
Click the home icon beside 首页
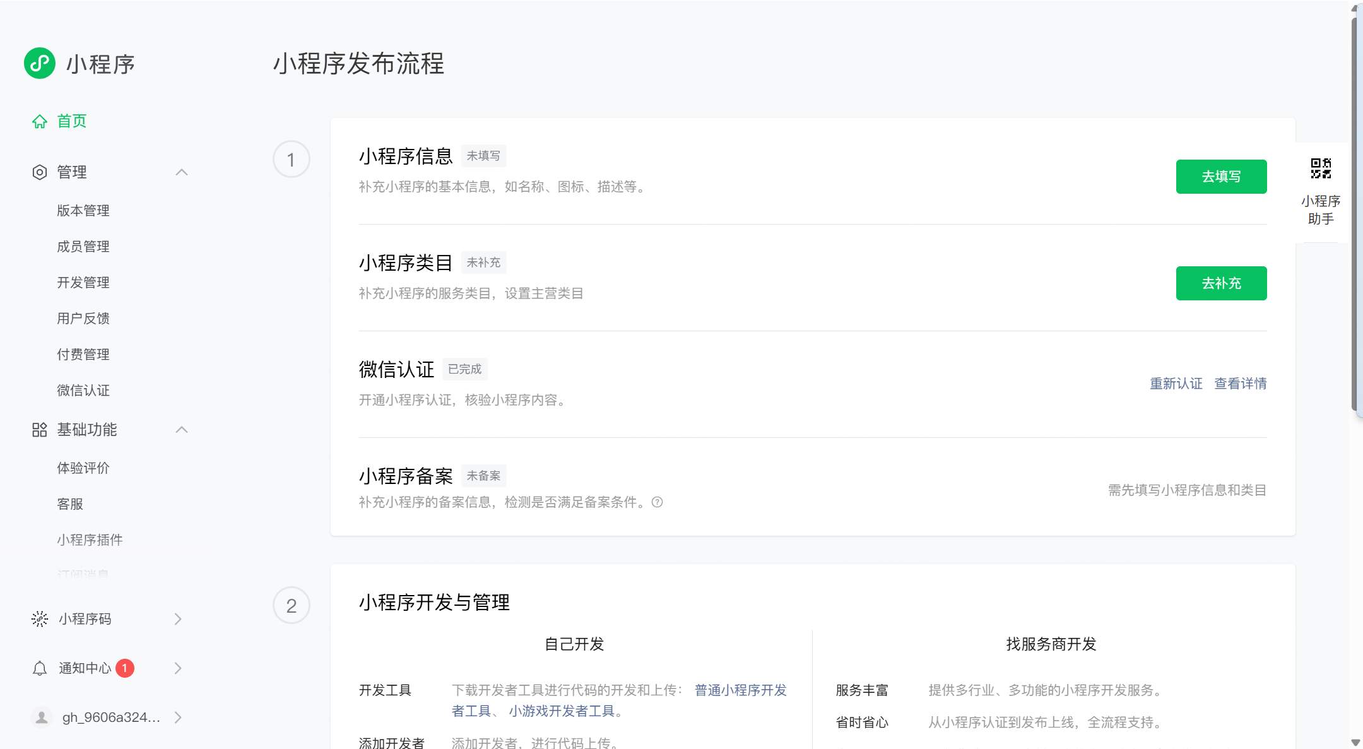pos(40,121)
